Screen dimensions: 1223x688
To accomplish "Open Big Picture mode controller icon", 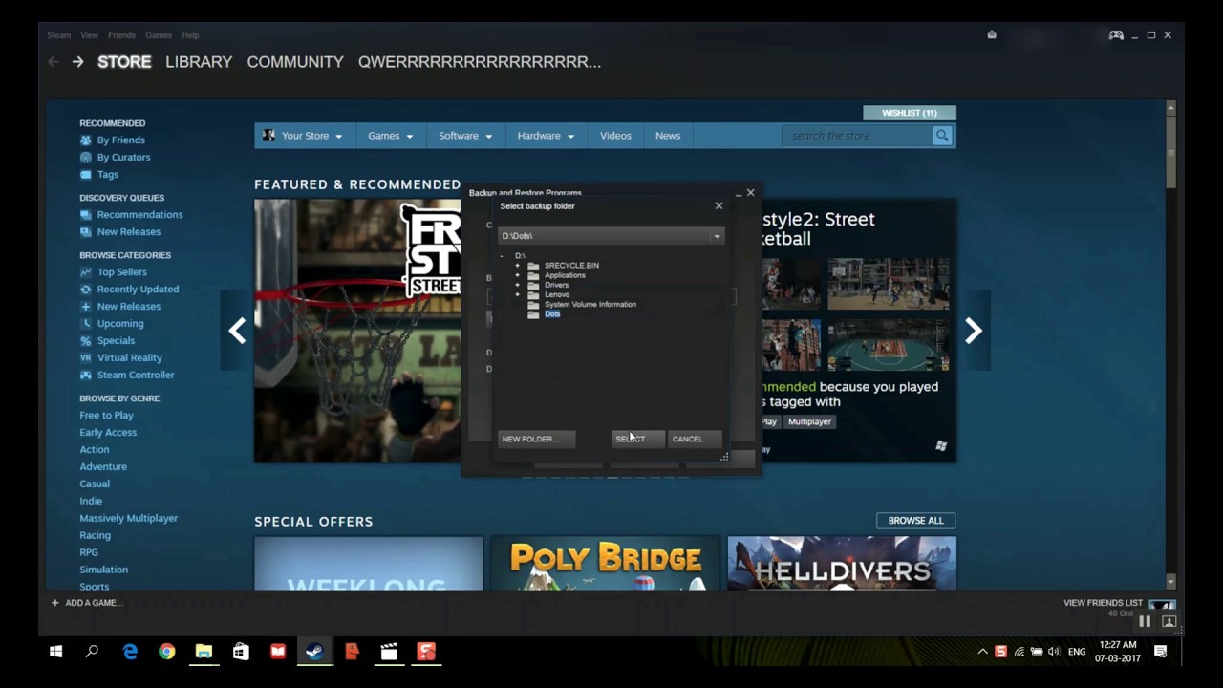I will pyautogui.click(x=1116, y=35).
